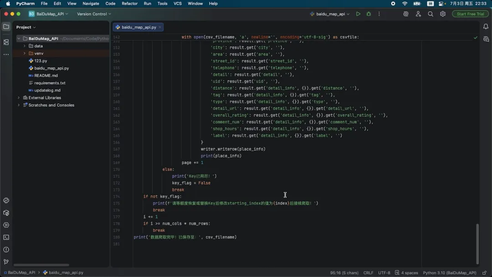Open the Structure tool window icon
492x277 pixels.
6,42
